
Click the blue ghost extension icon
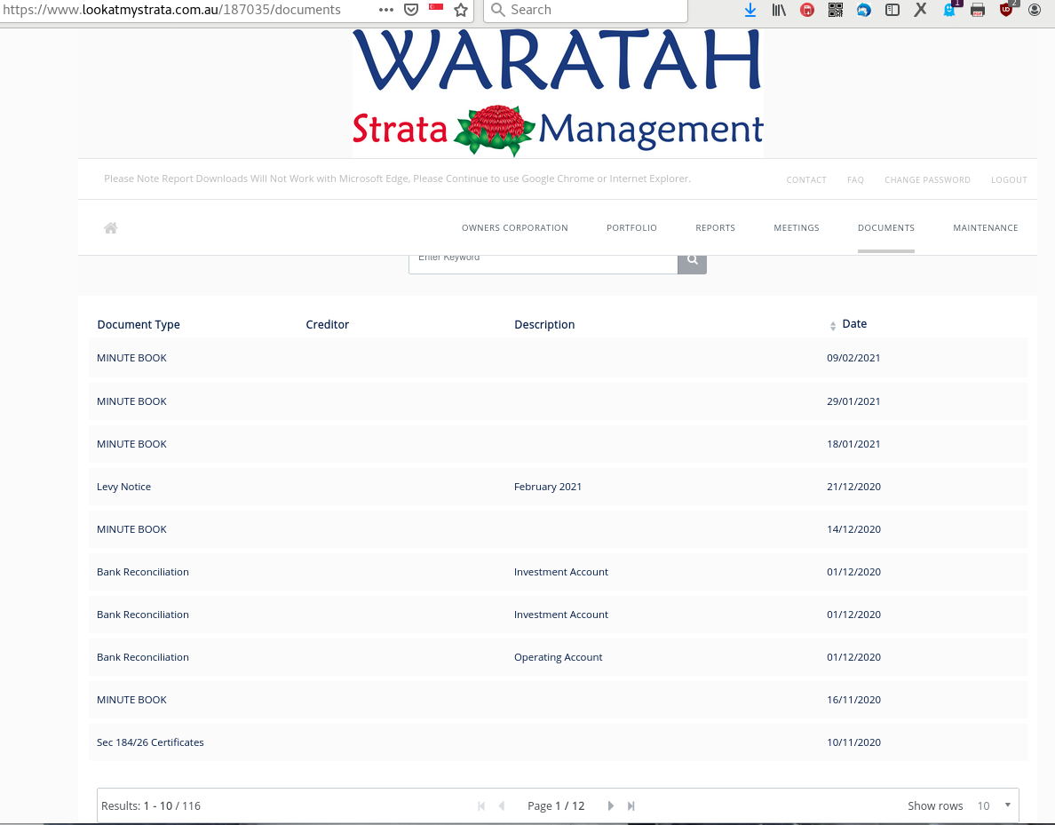[x=949, y=10]
